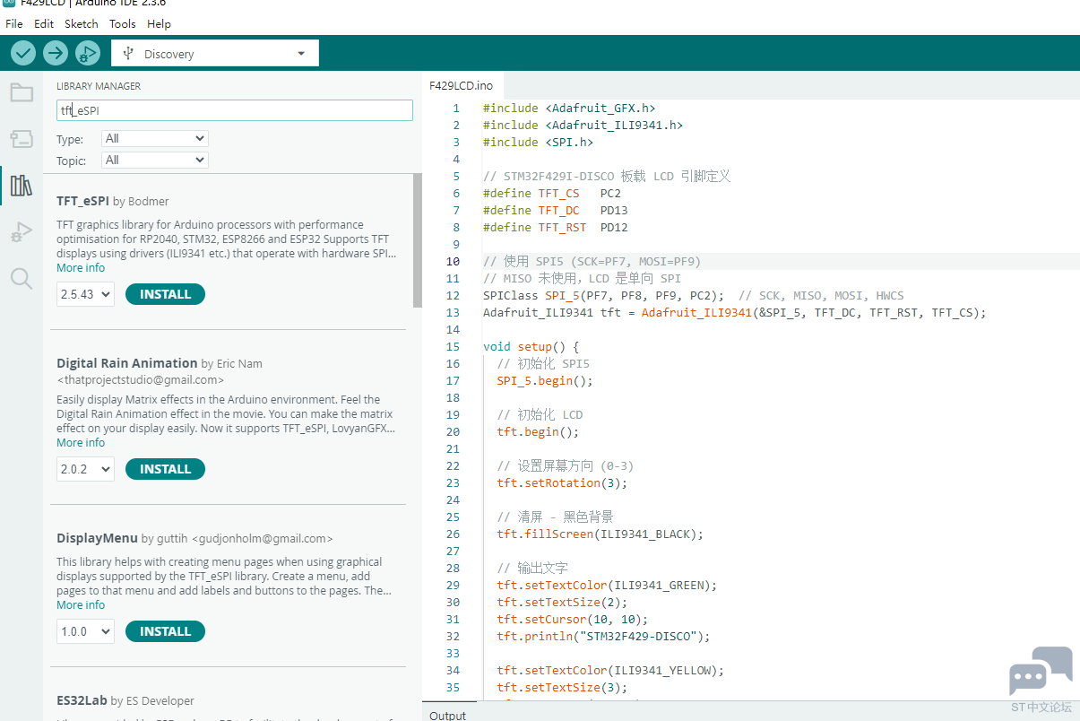Open the Type filter dropdown

click(x=155, y=139)
